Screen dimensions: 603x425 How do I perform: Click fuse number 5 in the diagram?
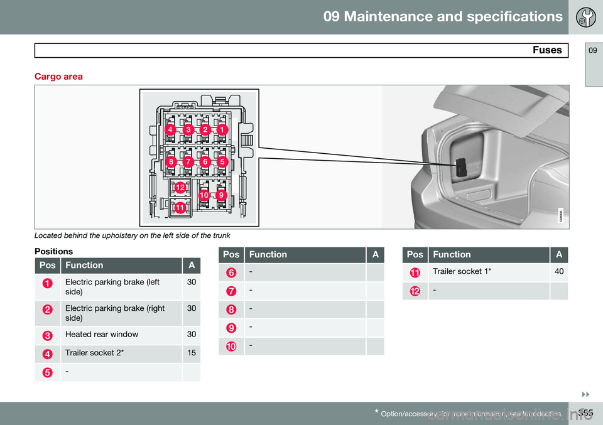click(x=222, y=162)
